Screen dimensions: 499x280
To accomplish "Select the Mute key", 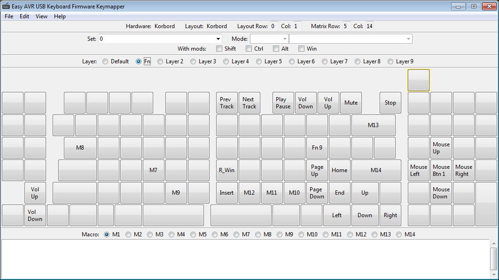I will pyautogui.click(x=351, y=103).
